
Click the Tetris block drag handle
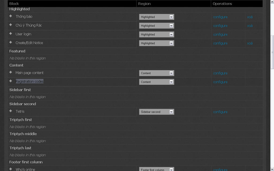coord(11,111)
